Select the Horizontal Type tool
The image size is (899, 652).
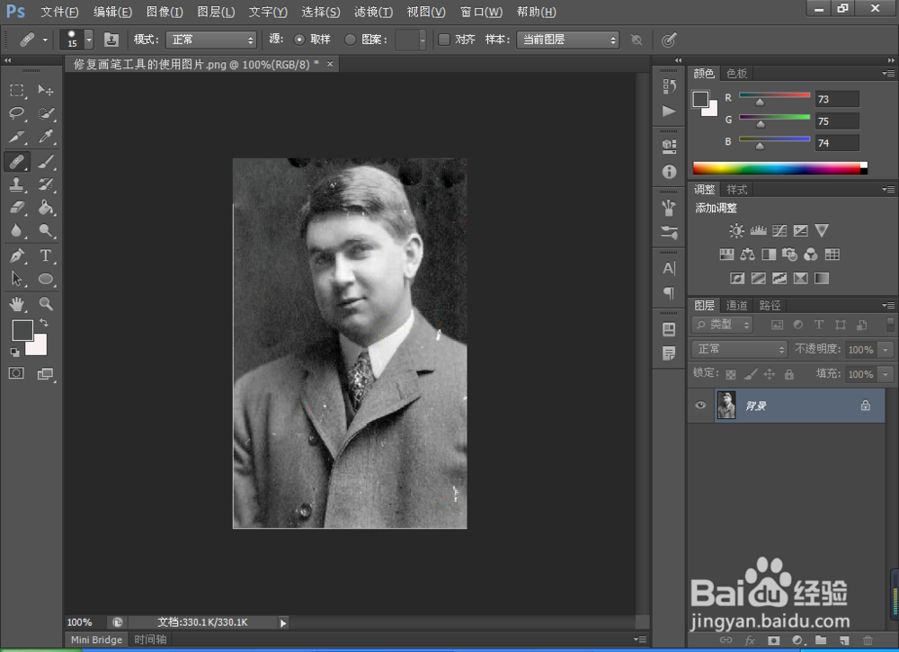(46, 255)
